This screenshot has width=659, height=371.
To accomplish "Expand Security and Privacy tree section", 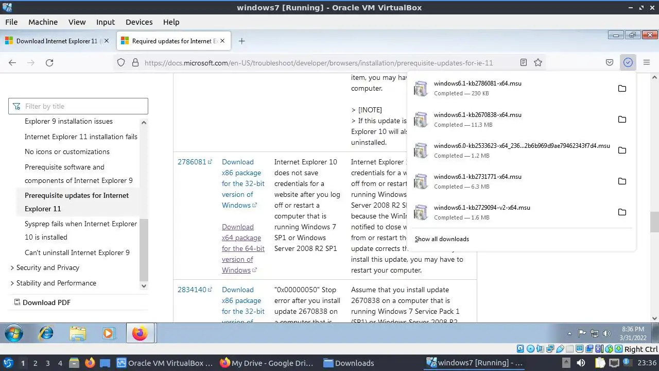I will 12,268.
